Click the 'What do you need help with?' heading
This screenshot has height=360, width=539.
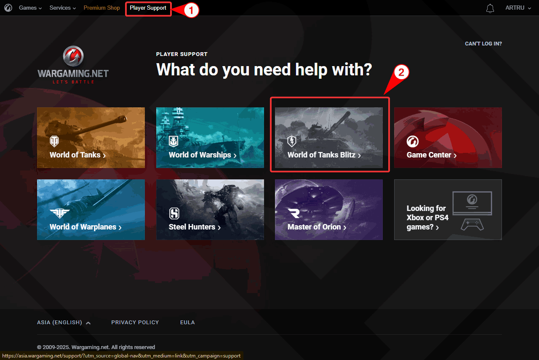pyautogui.click(x=264, y=69)
